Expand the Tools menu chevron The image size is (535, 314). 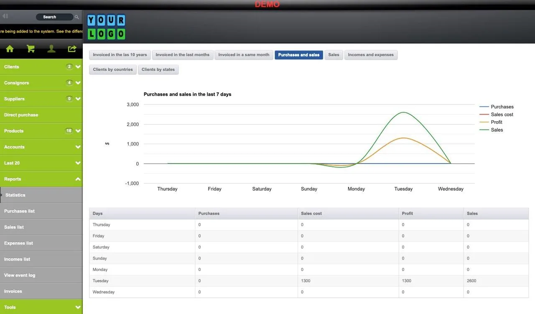[78, 307]
